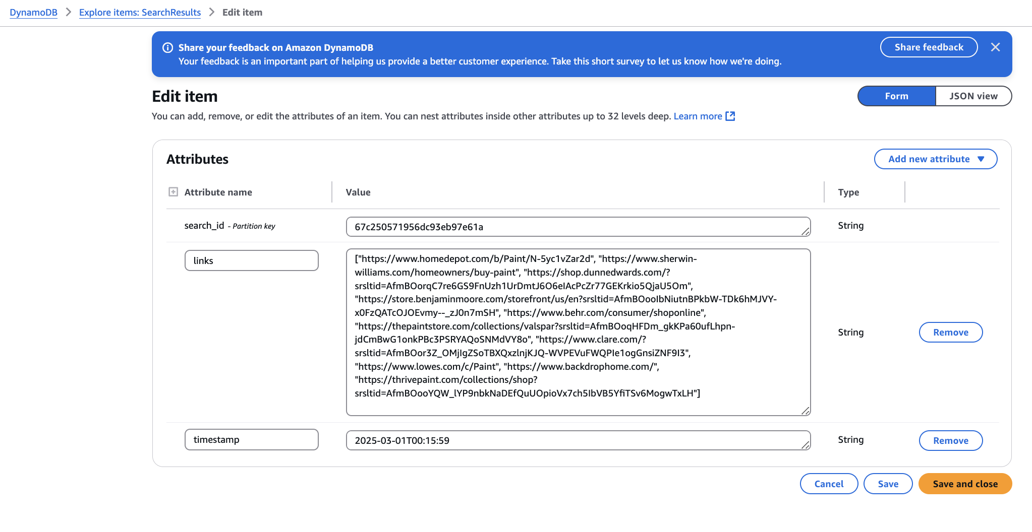Switch to Form view
The width and height of the screenshot is (1032, 532).
tap(896, 96)
